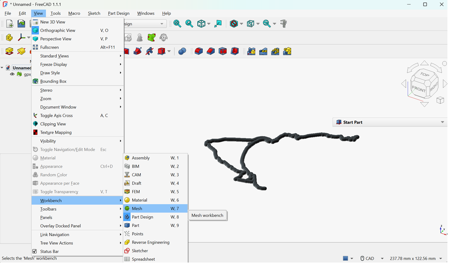Select the gpx item in model tree
This screenshot has width=452, height=265.
point(27,74)
